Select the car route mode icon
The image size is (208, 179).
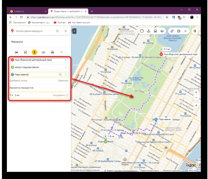pyautogui.click(x=16, y=52)
